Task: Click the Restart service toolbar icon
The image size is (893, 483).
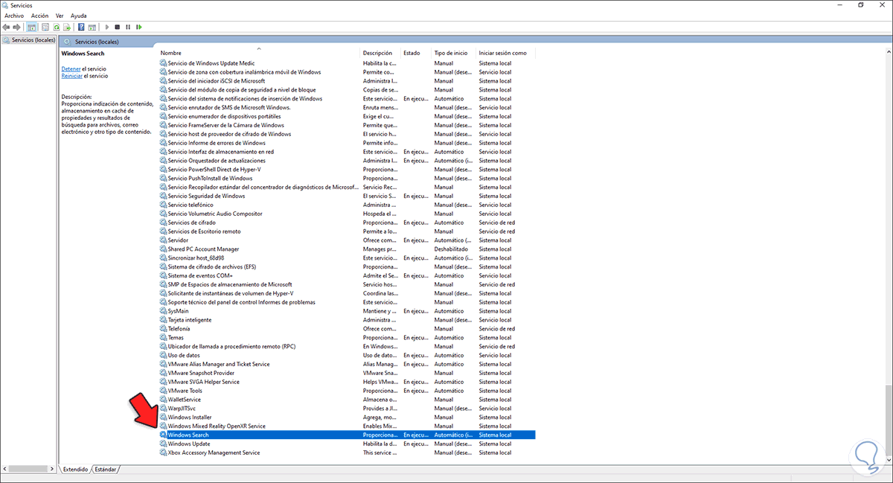Action: point(138,27)
